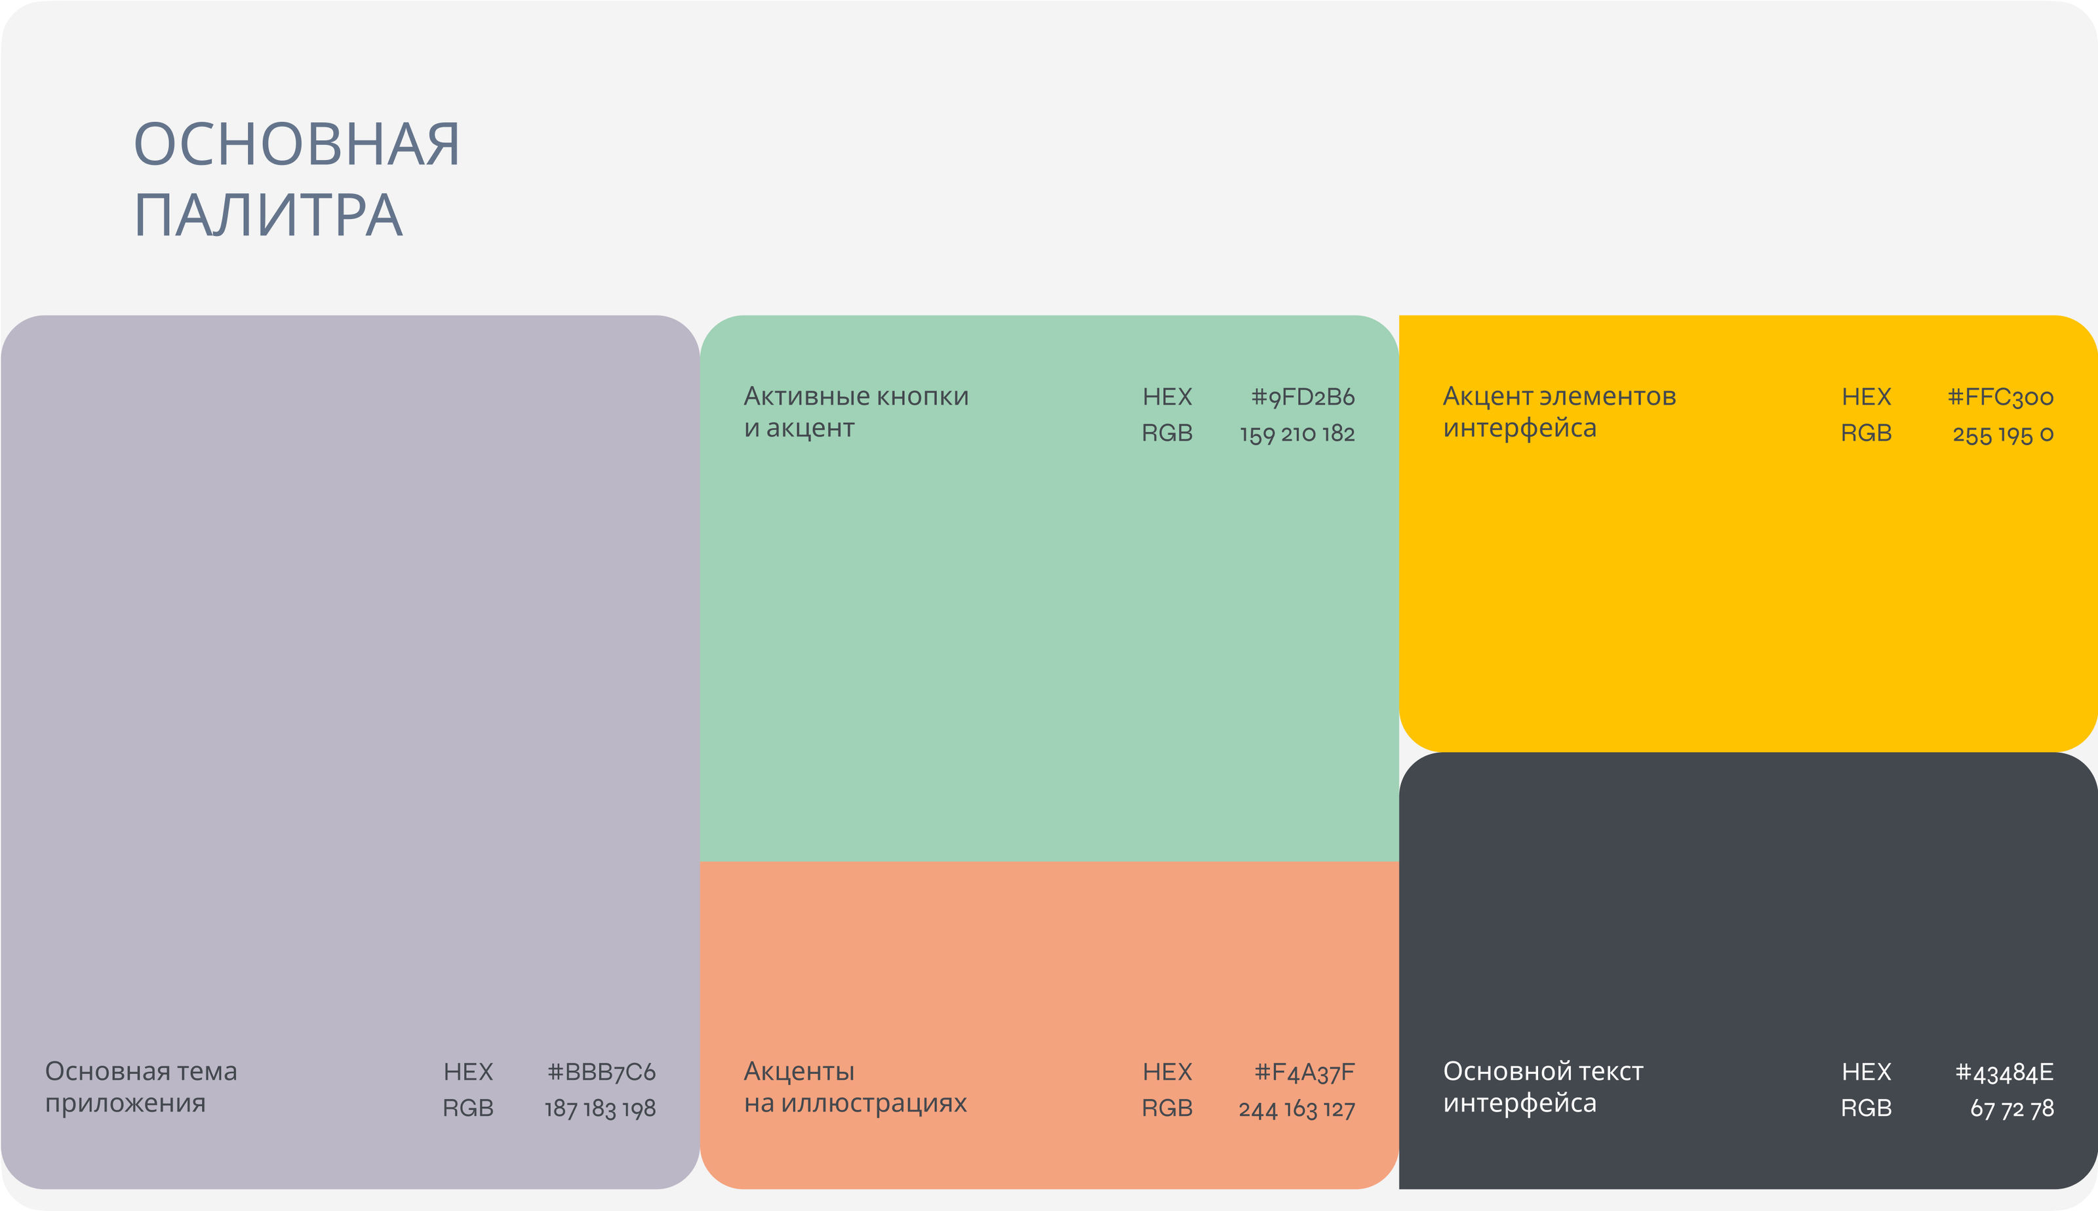
Task: Click RGB value 244 163 127
Action: point(1296,1109)
